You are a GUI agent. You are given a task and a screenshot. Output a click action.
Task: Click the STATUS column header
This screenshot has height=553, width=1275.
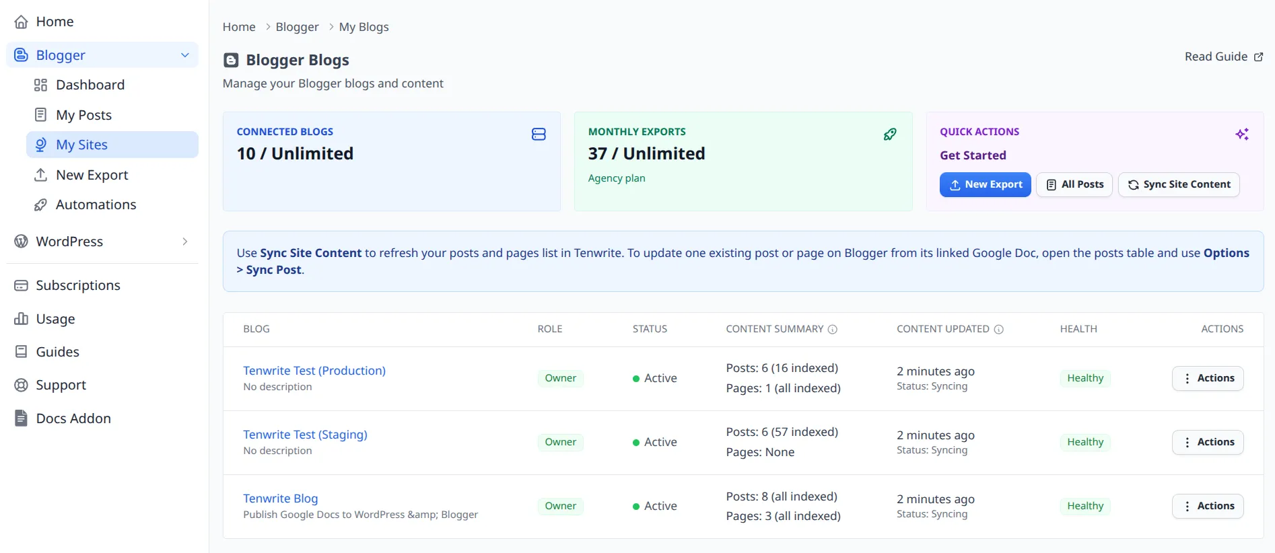tap(650, 329)
